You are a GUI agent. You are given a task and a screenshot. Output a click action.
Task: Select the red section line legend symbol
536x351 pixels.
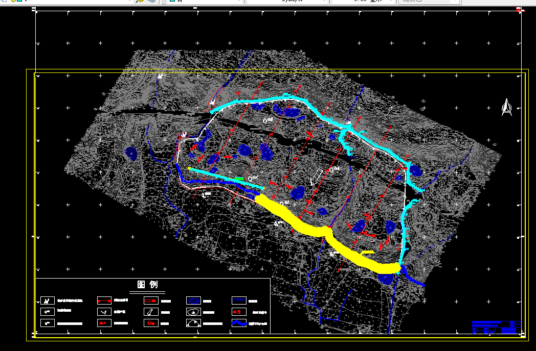point(104,301)
